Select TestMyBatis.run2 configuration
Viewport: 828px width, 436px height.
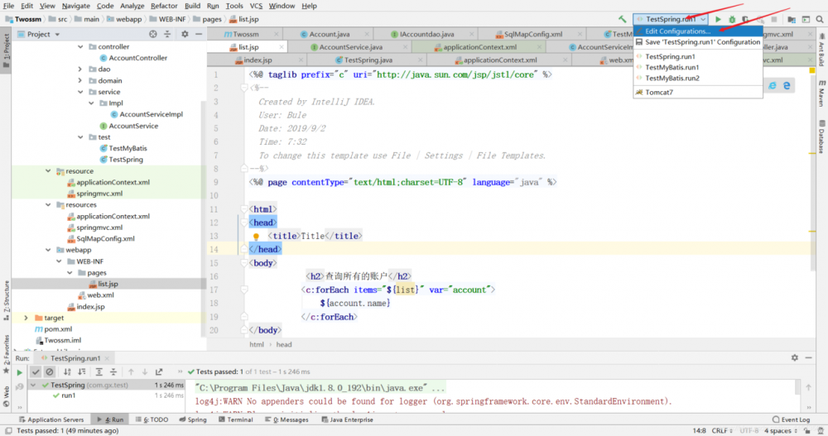coord(672,78)
